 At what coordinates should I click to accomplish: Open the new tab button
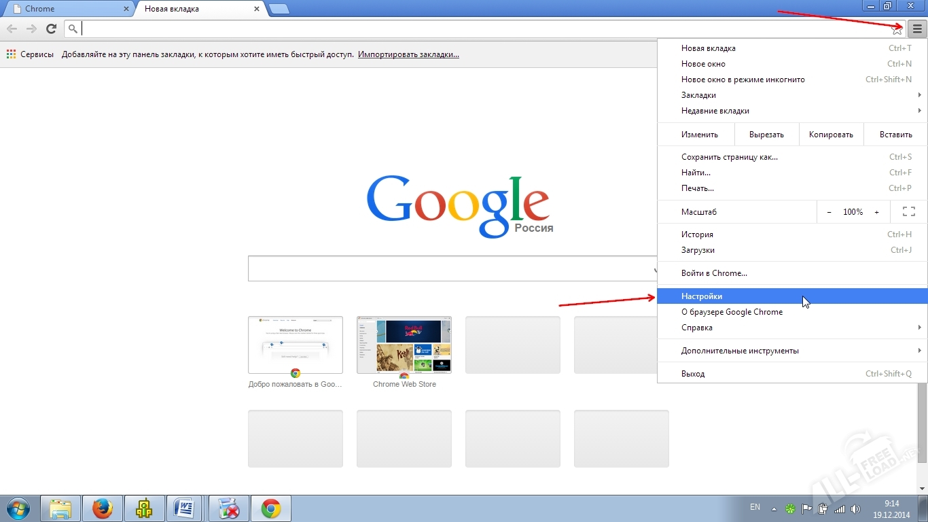pyautogui.click(x=279, y=9)
